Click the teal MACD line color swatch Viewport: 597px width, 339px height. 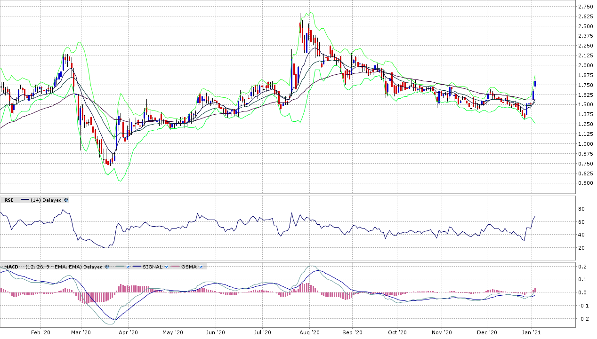(120, 267)
